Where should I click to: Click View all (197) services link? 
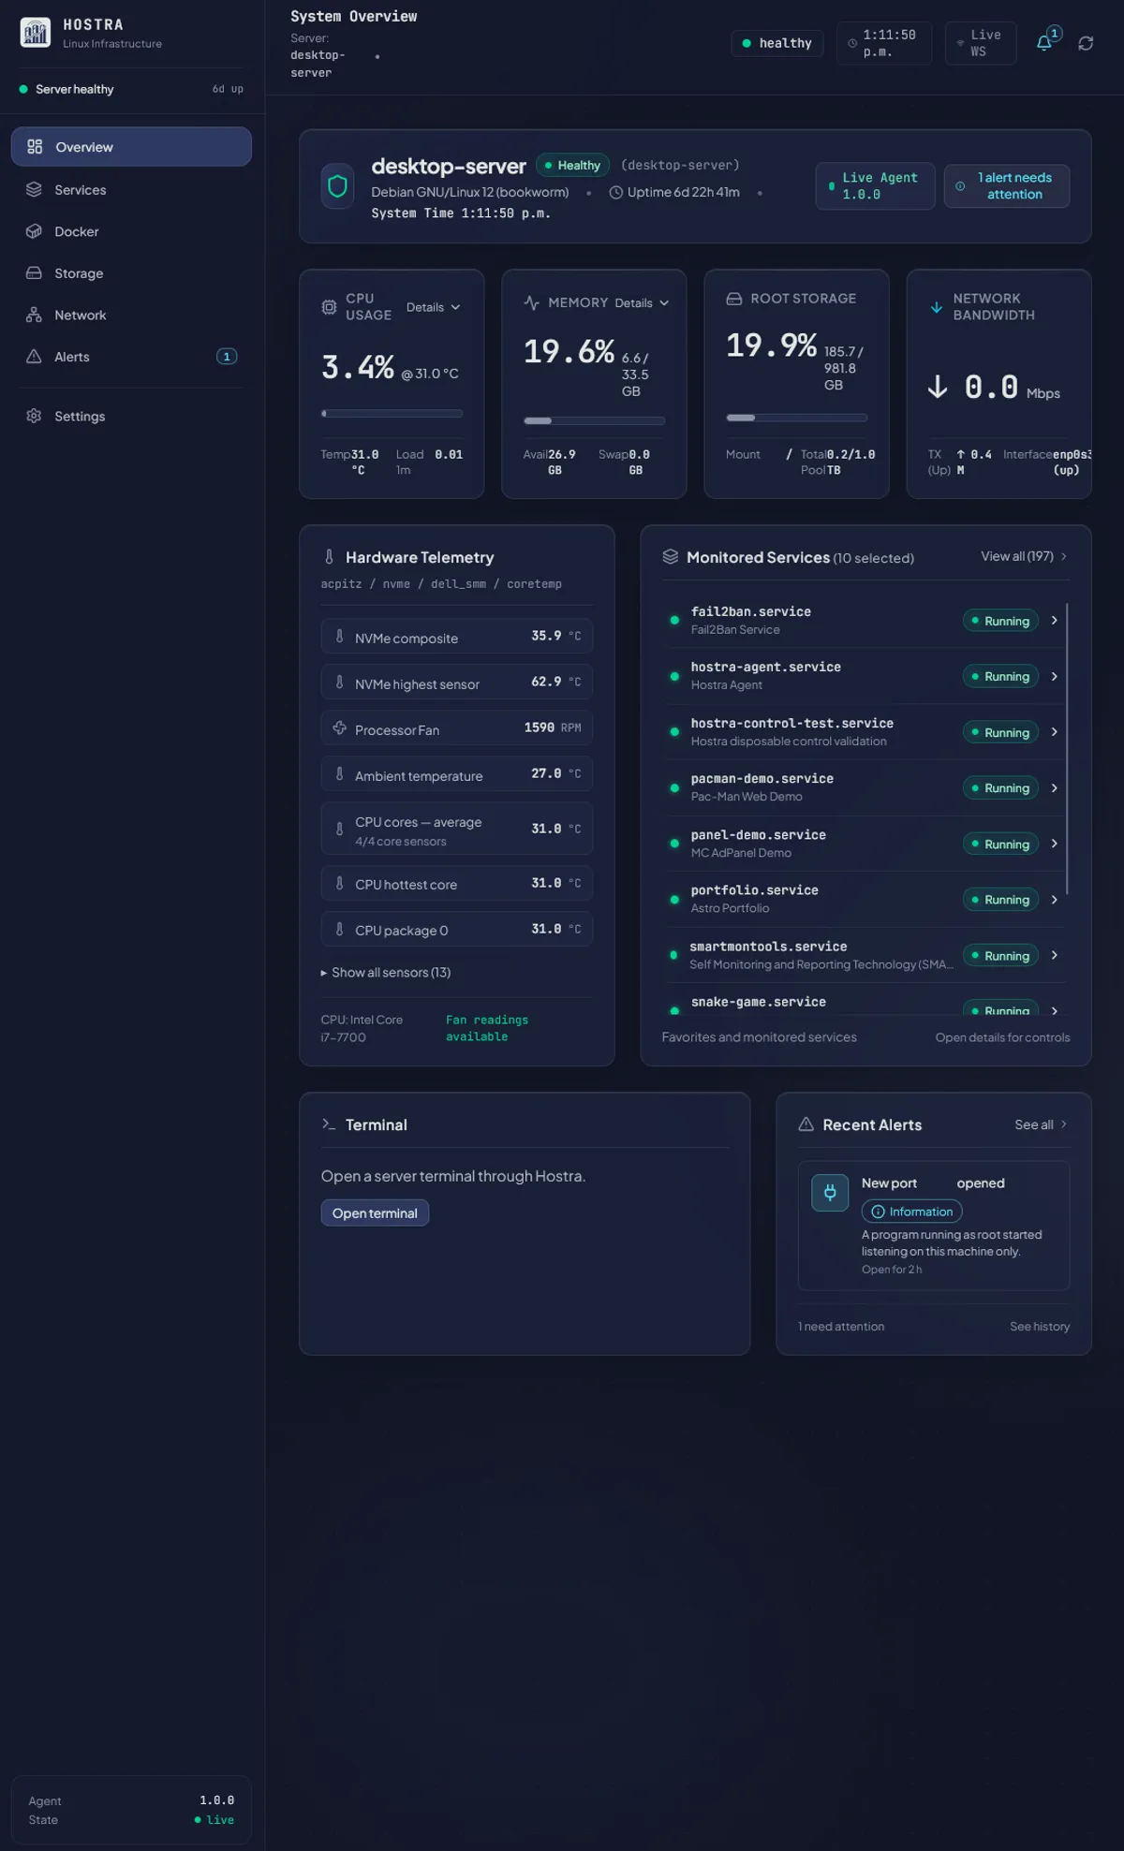tap(1024, 556)
